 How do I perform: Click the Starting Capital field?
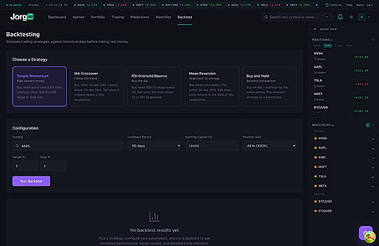point(212,146)
